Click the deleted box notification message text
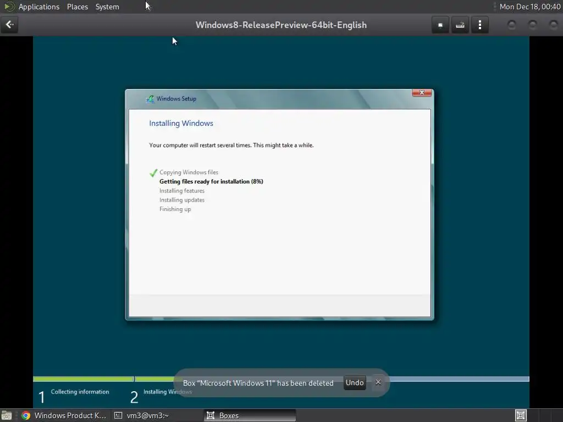The image size is (563, 422). pyautogui.click(x=258, y=383)
